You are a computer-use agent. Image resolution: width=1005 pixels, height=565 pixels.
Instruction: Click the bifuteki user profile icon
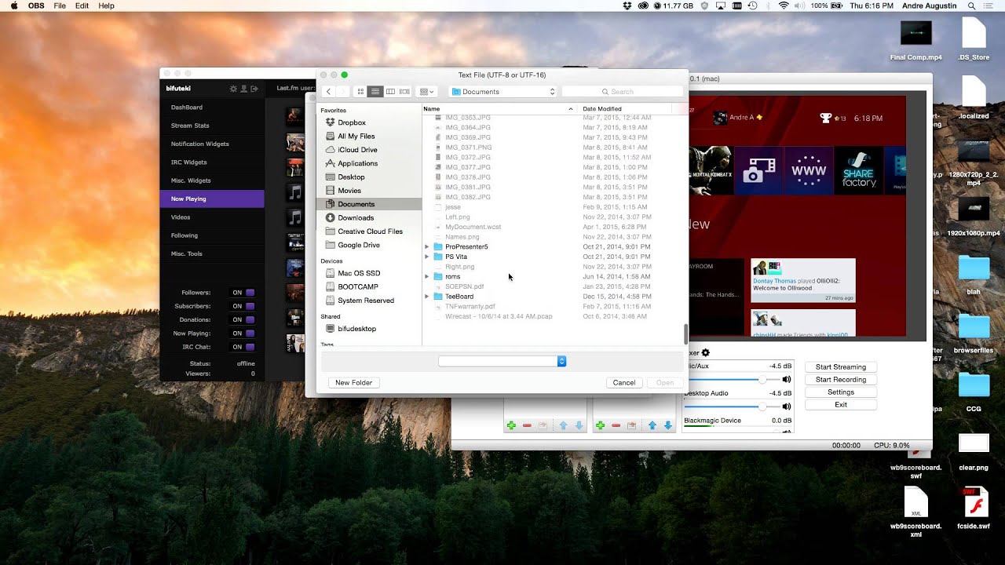click(x=244, y=89)
